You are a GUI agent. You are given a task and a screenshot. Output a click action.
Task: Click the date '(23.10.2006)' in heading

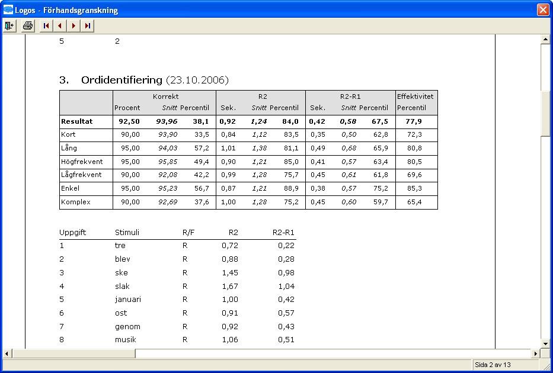197,80
